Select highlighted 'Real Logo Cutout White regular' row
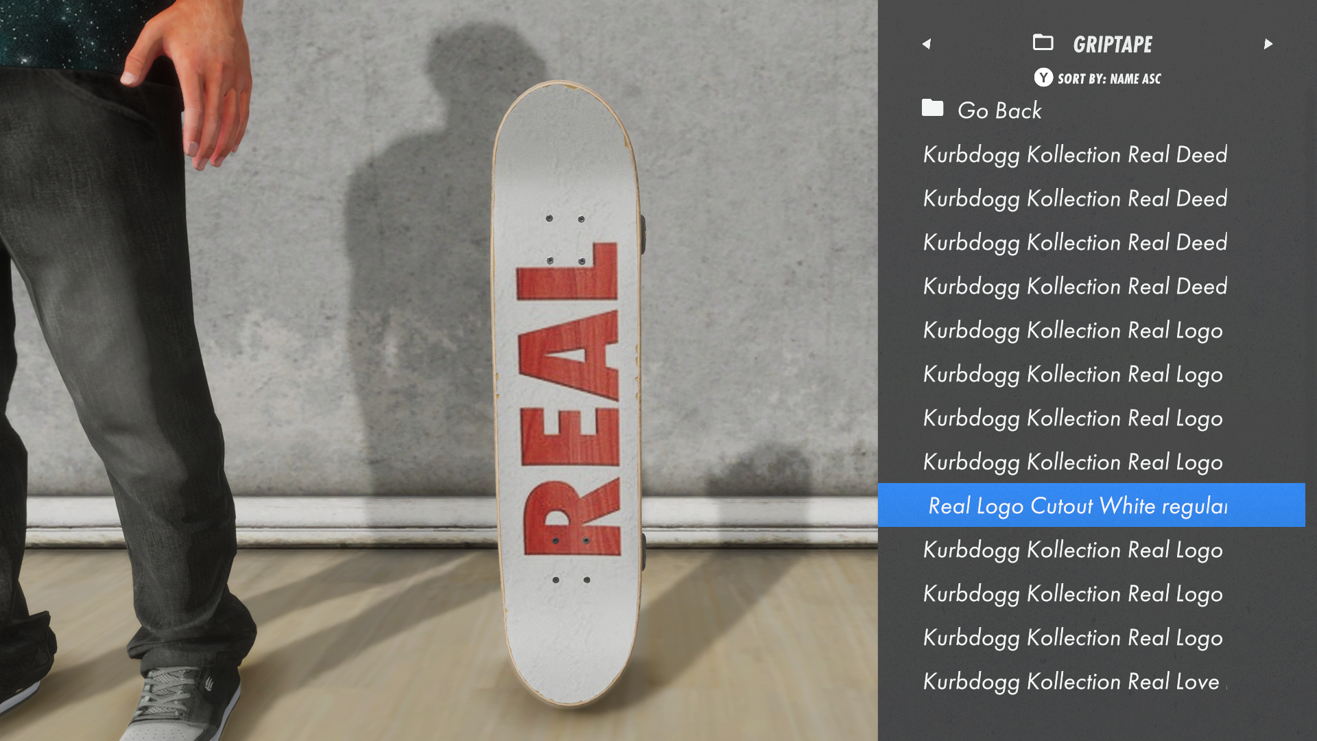 point(1091,505)
